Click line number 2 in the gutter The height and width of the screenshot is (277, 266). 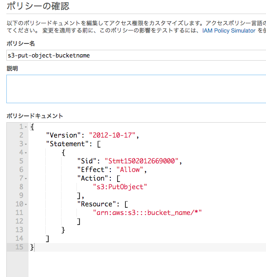coord(21,135)
